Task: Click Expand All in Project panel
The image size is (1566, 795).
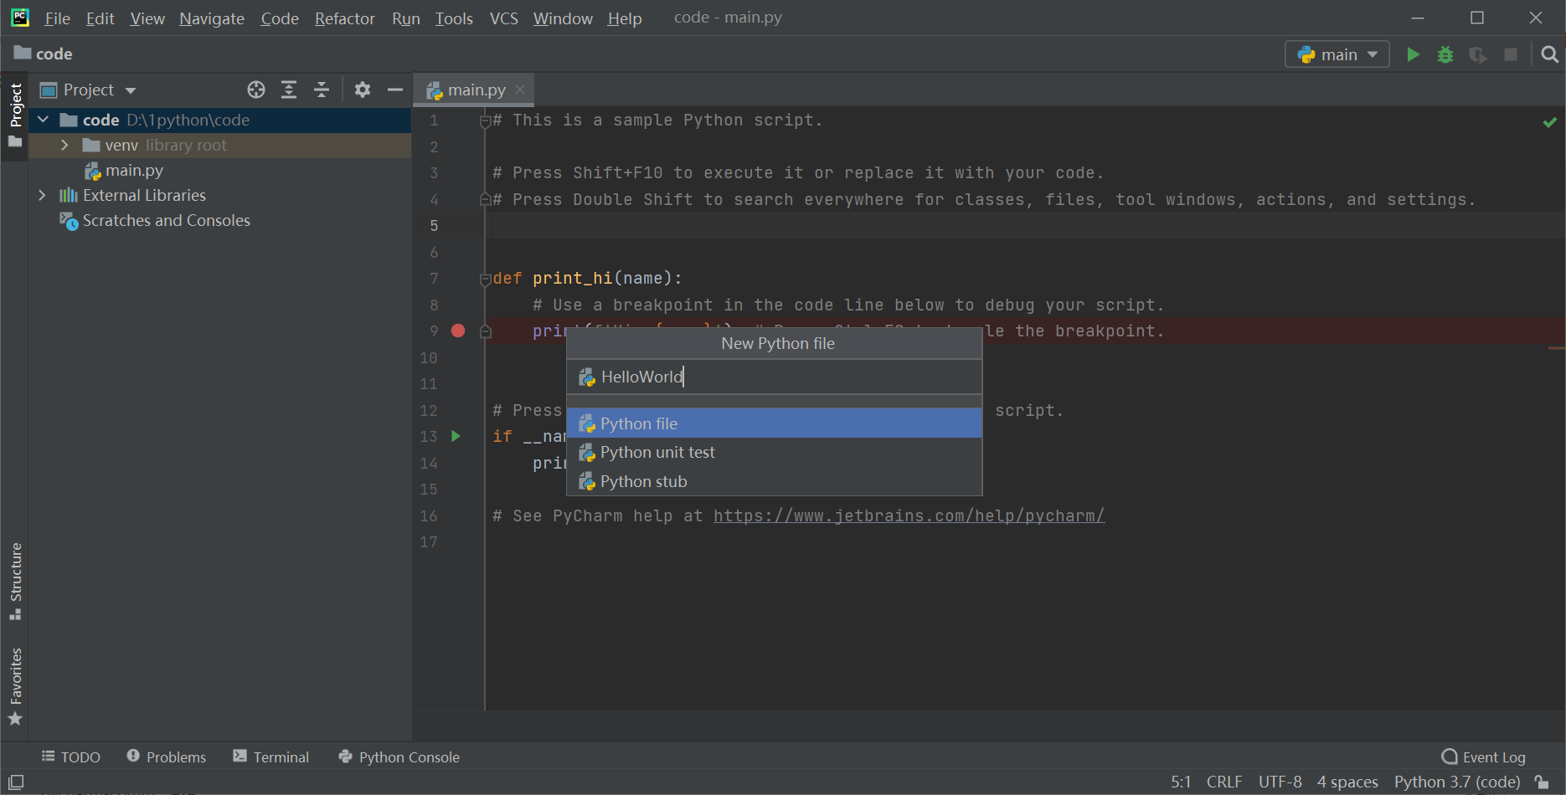Action: [x=289, y=90]
